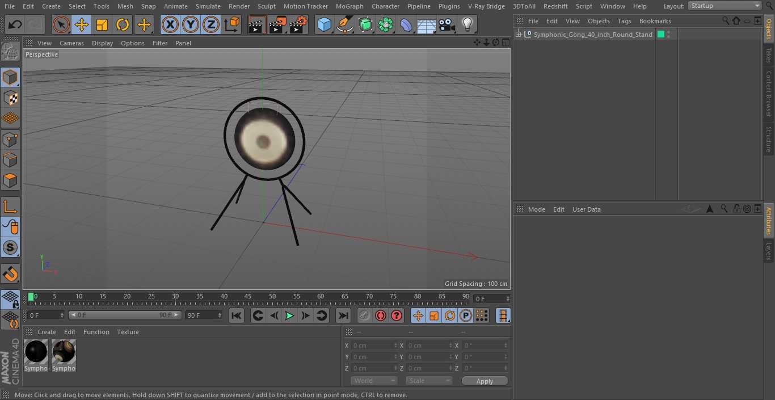The height and width of the screenshot is (400, 775).
Task: Toggle Rotation keyframe recording
Action: 450,315
